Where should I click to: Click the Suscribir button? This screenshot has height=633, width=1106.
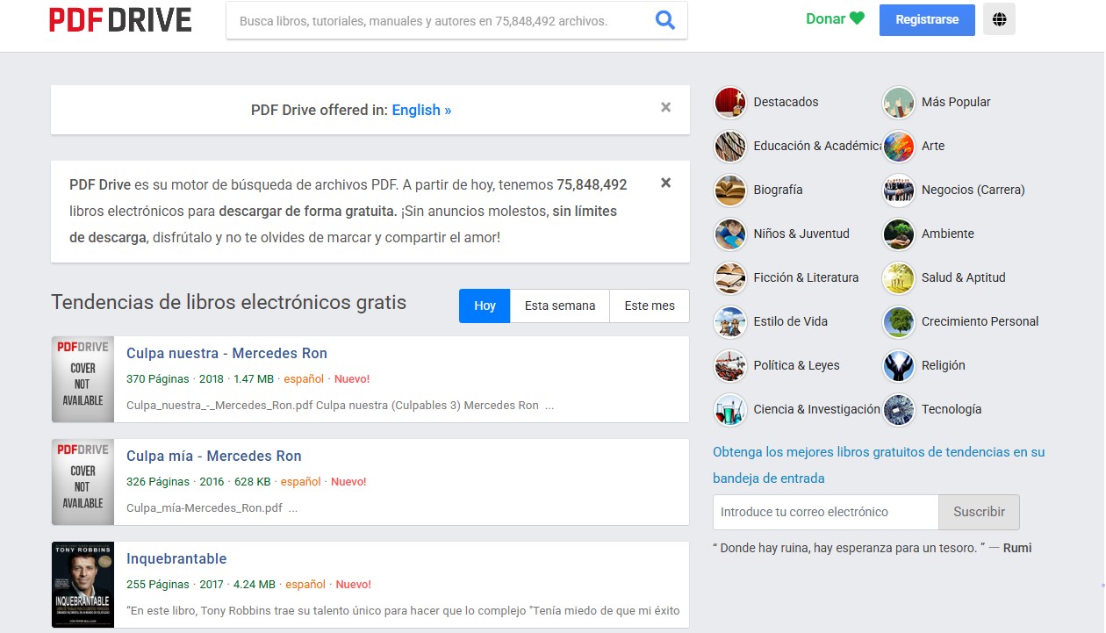979,512
